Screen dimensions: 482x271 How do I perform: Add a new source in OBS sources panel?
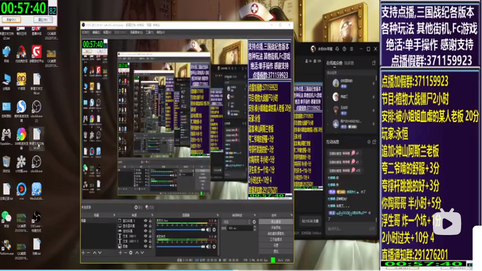[120, 253]
